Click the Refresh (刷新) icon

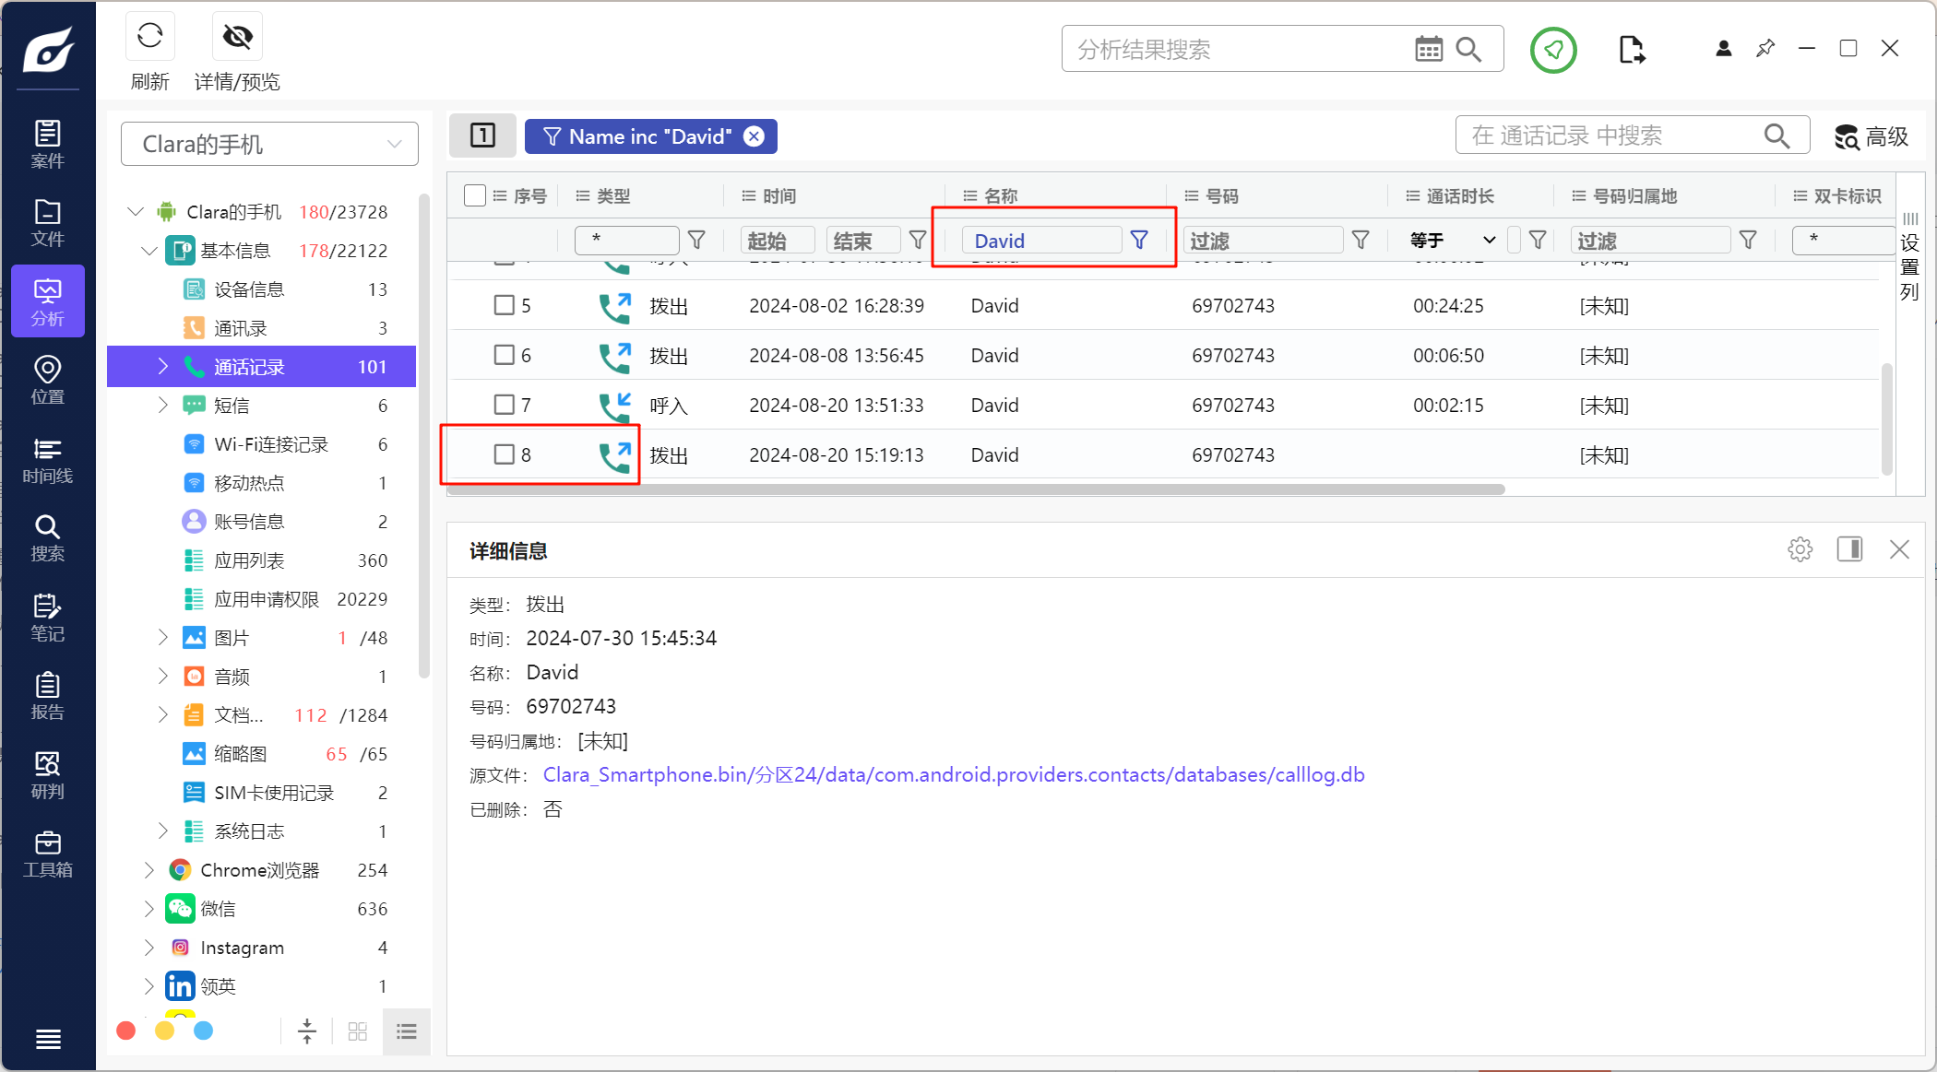tap(149, 37)
